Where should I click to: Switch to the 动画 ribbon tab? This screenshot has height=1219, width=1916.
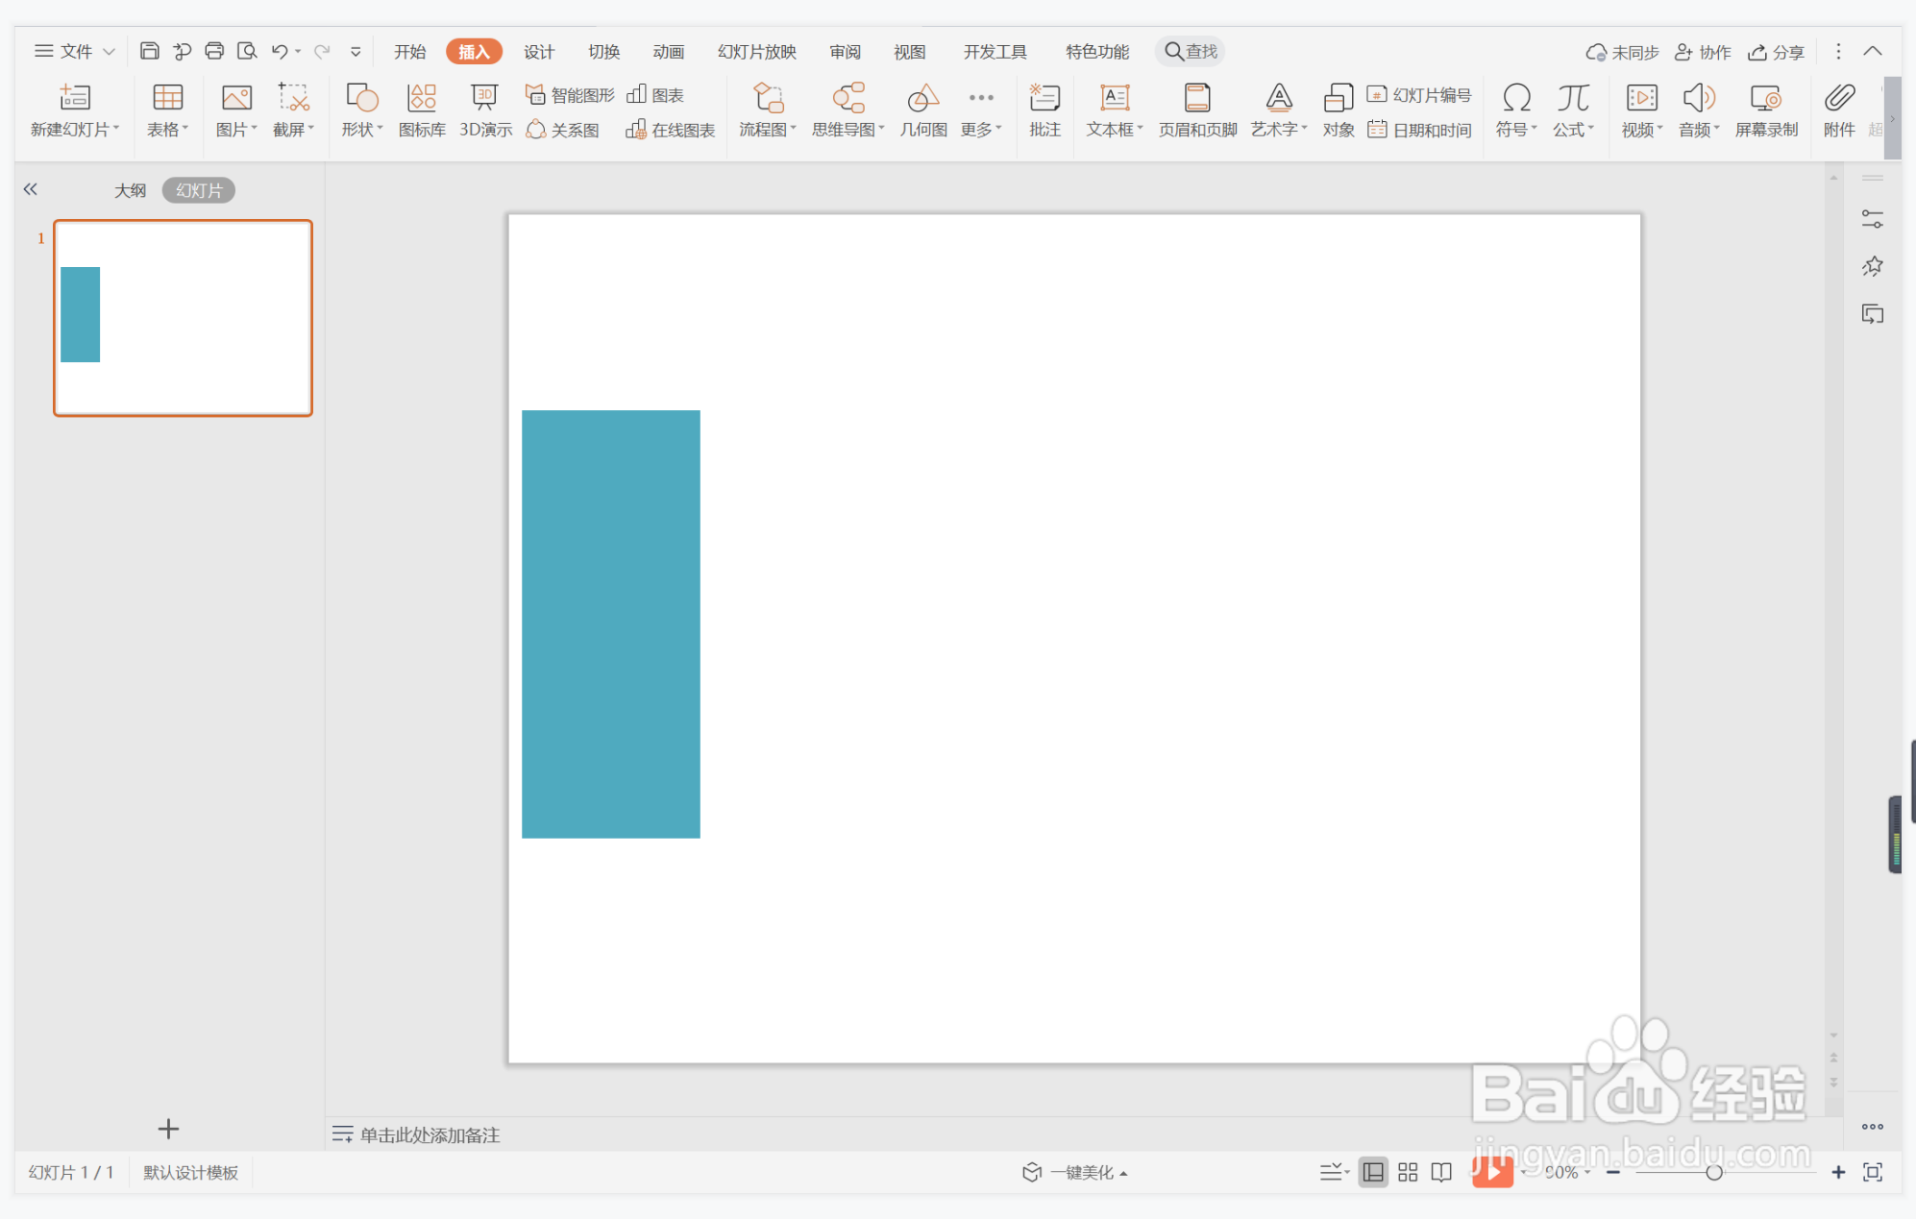[x=668, y=52]
